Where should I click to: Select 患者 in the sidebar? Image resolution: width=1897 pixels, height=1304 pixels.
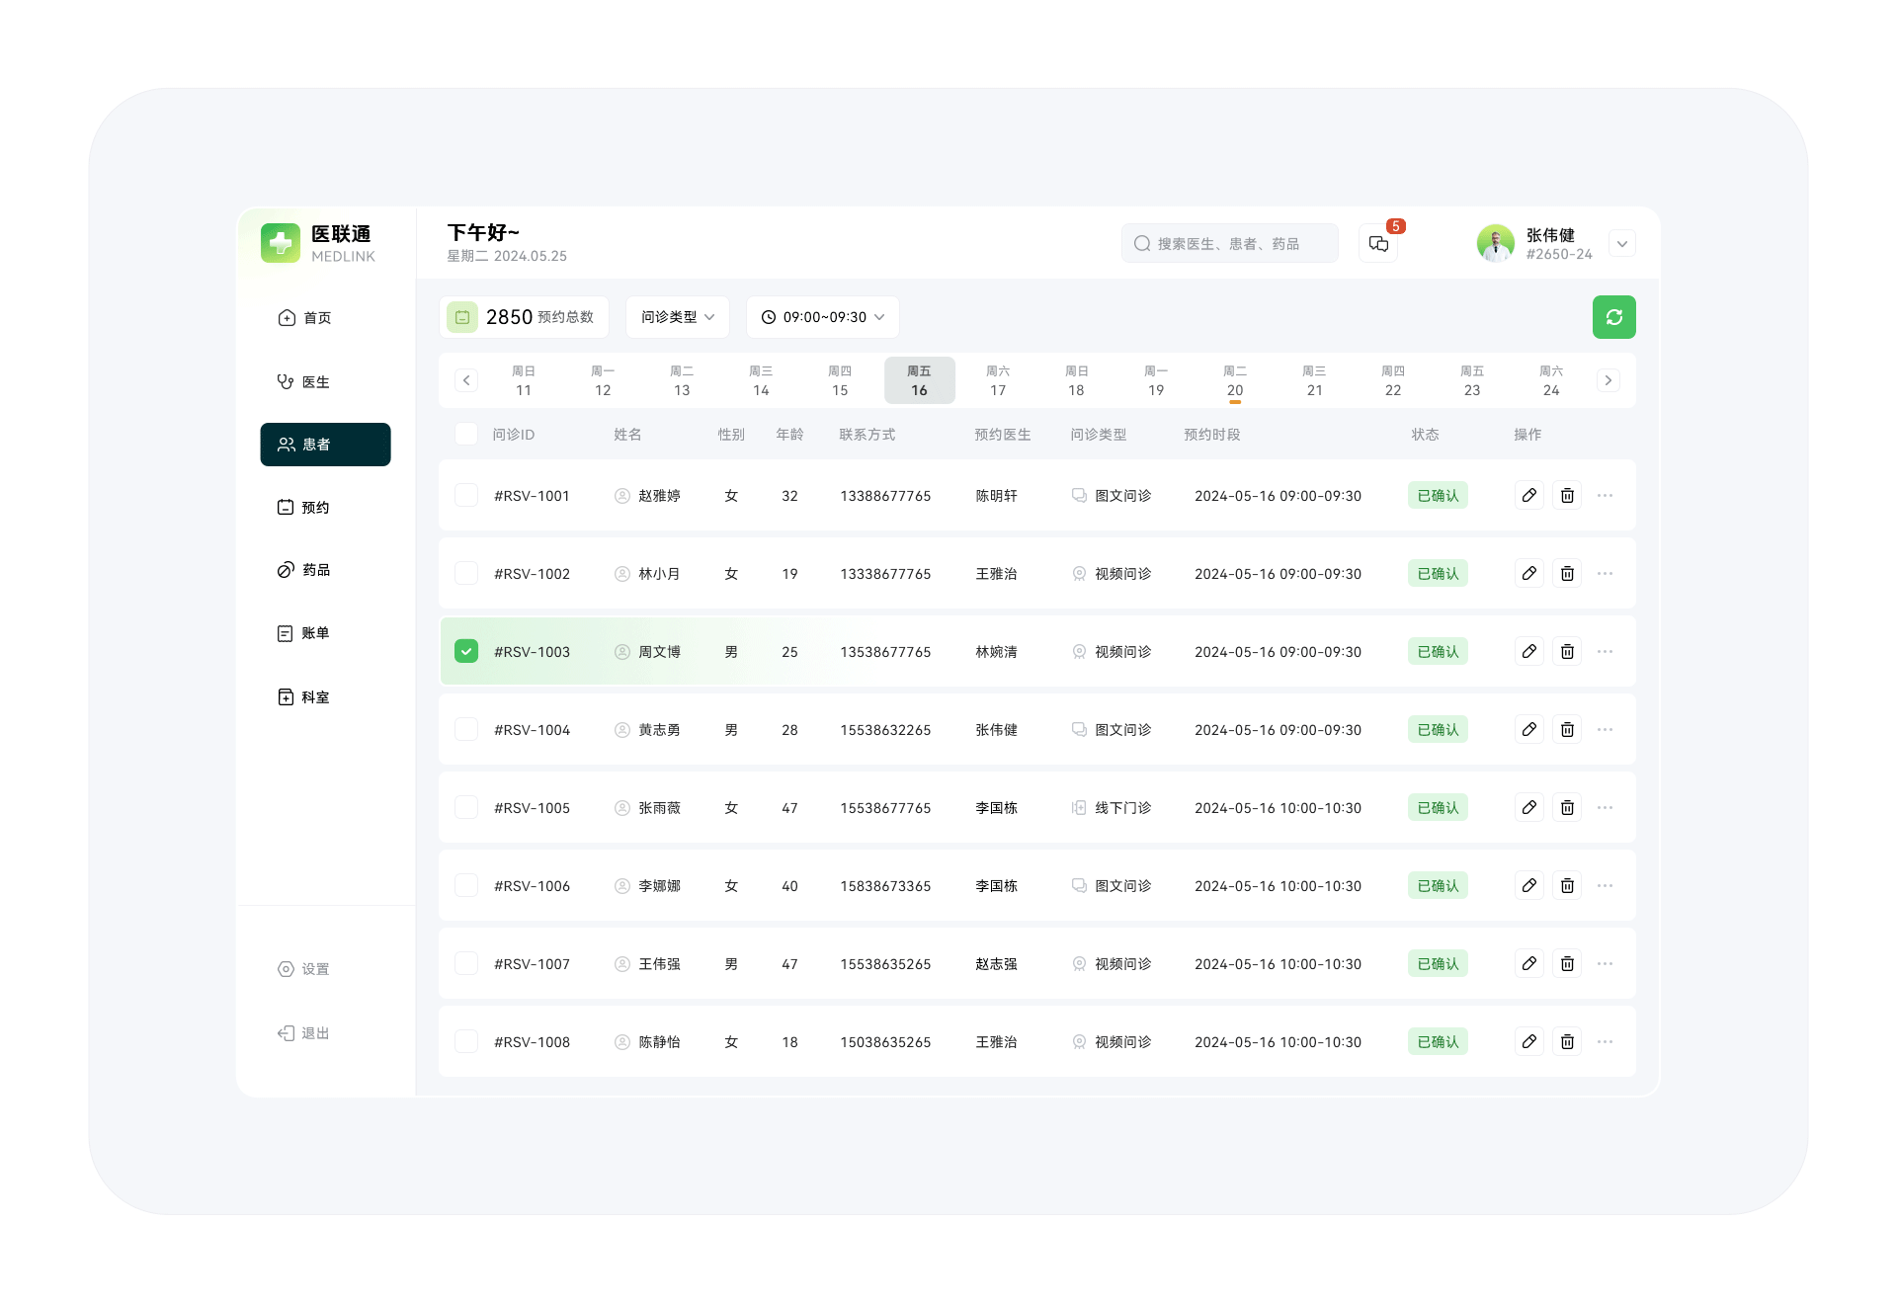coord(325,445)
